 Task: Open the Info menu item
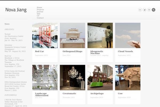pos(39,14)
